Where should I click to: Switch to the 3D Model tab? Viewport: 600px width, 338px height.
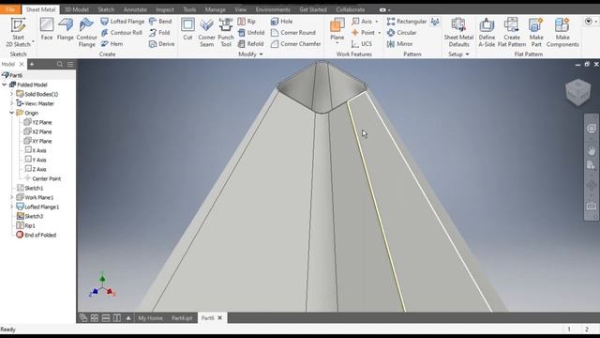(77, 9)
